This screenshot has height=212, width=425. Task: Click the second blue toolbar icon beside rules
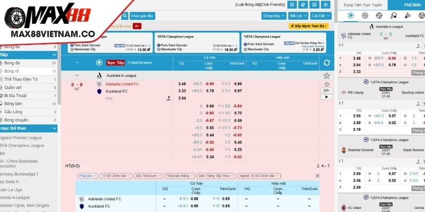[303, 5]
